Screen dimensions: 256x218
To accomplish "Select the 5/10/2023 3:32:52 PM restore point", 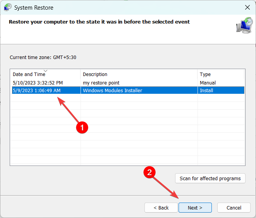I will (38, 83).
